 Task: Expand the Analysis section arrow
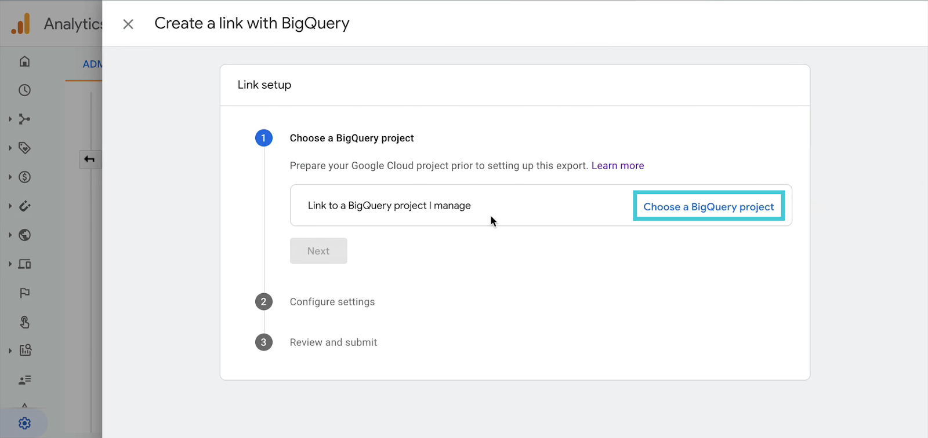tap(10, 351)
